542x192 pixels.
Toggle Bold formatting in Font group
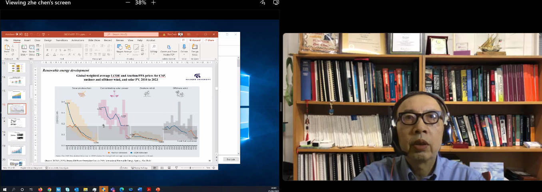point(47,50)
